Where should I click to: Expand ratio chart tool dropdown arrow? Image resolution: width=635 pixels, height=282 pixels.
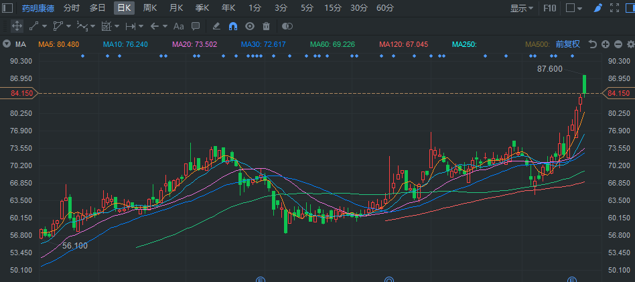click(x=117, y=26)
